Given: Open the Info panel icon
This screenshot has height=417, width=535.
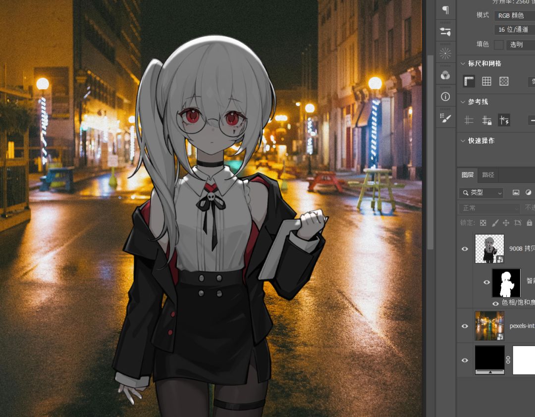Looking at the screenshot, I should tap(445, 97).
